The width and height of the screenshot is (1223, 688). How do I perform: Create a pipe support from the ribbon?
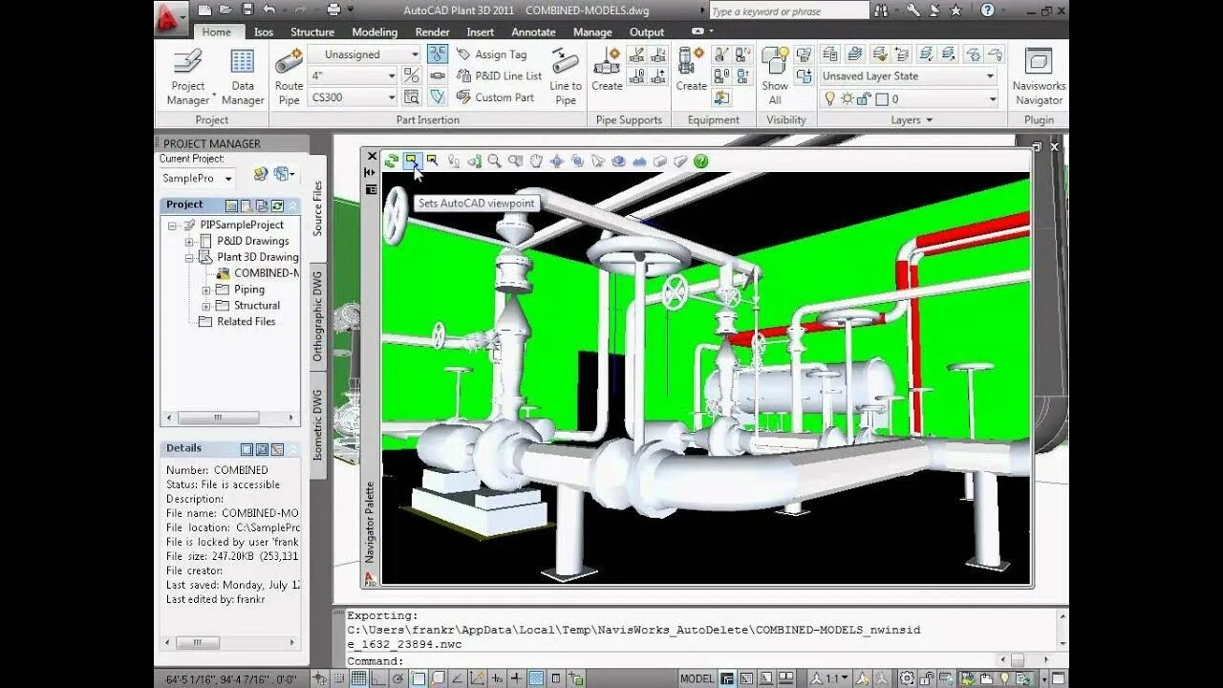607,70
